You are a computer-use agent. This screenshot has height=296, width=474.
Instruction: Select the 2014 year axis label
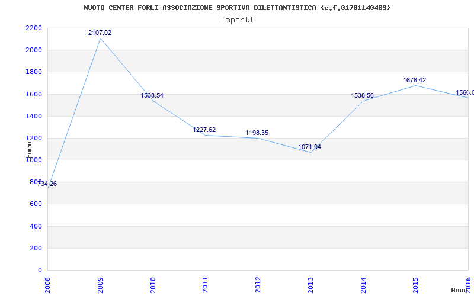click(x=363, y=285)
